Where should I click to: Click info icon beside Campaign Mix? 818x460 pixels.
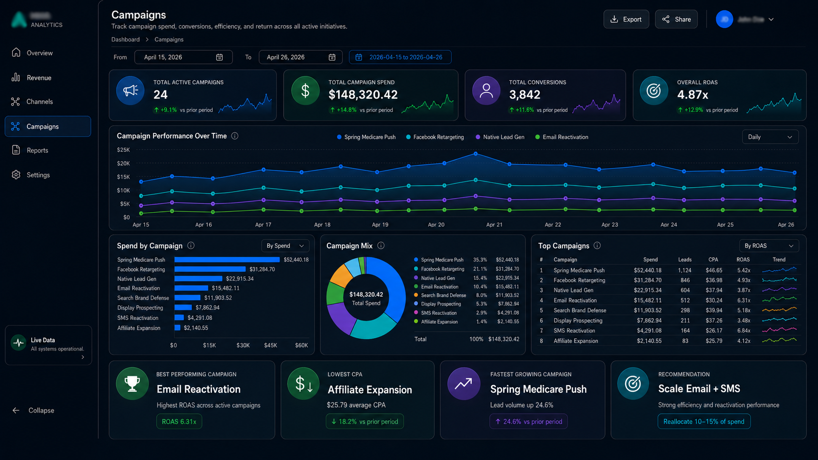point(381,245)
